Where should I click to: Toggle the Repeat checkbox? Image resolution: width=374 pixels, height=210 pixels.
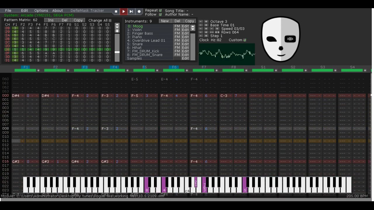coord(160,10)
